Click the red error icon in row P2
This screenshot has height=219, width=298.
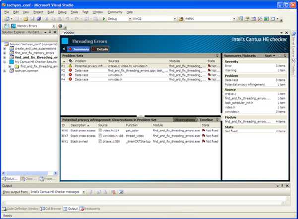pyautogui.click(x=70, y=70)
